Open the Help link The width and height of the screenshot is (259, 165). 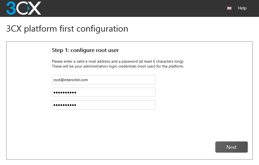242,8
